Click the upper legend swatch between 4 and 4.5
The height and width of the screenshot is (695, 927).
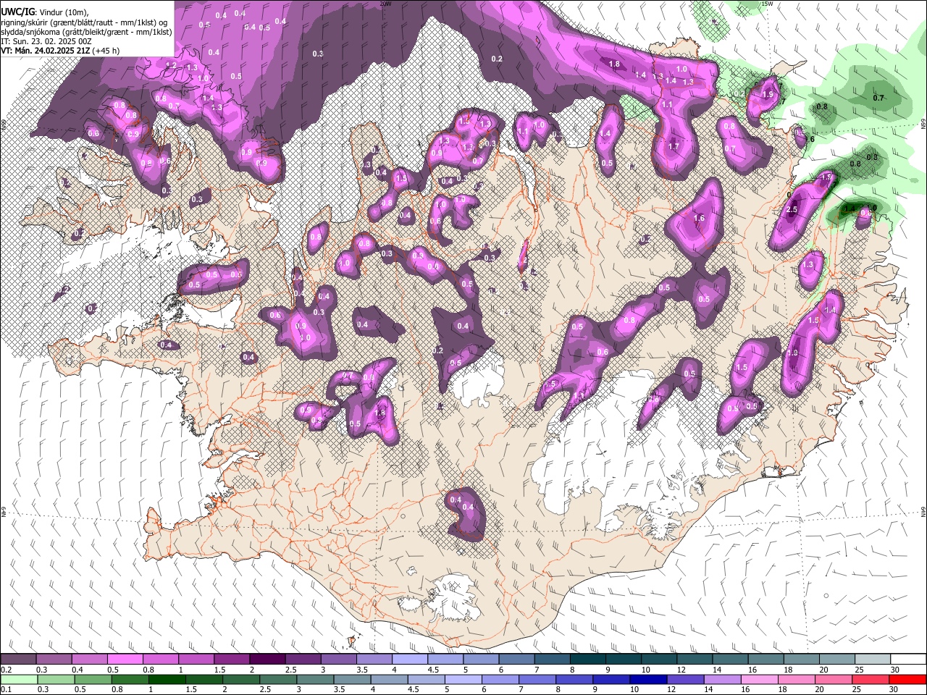[x=409, y=660]
